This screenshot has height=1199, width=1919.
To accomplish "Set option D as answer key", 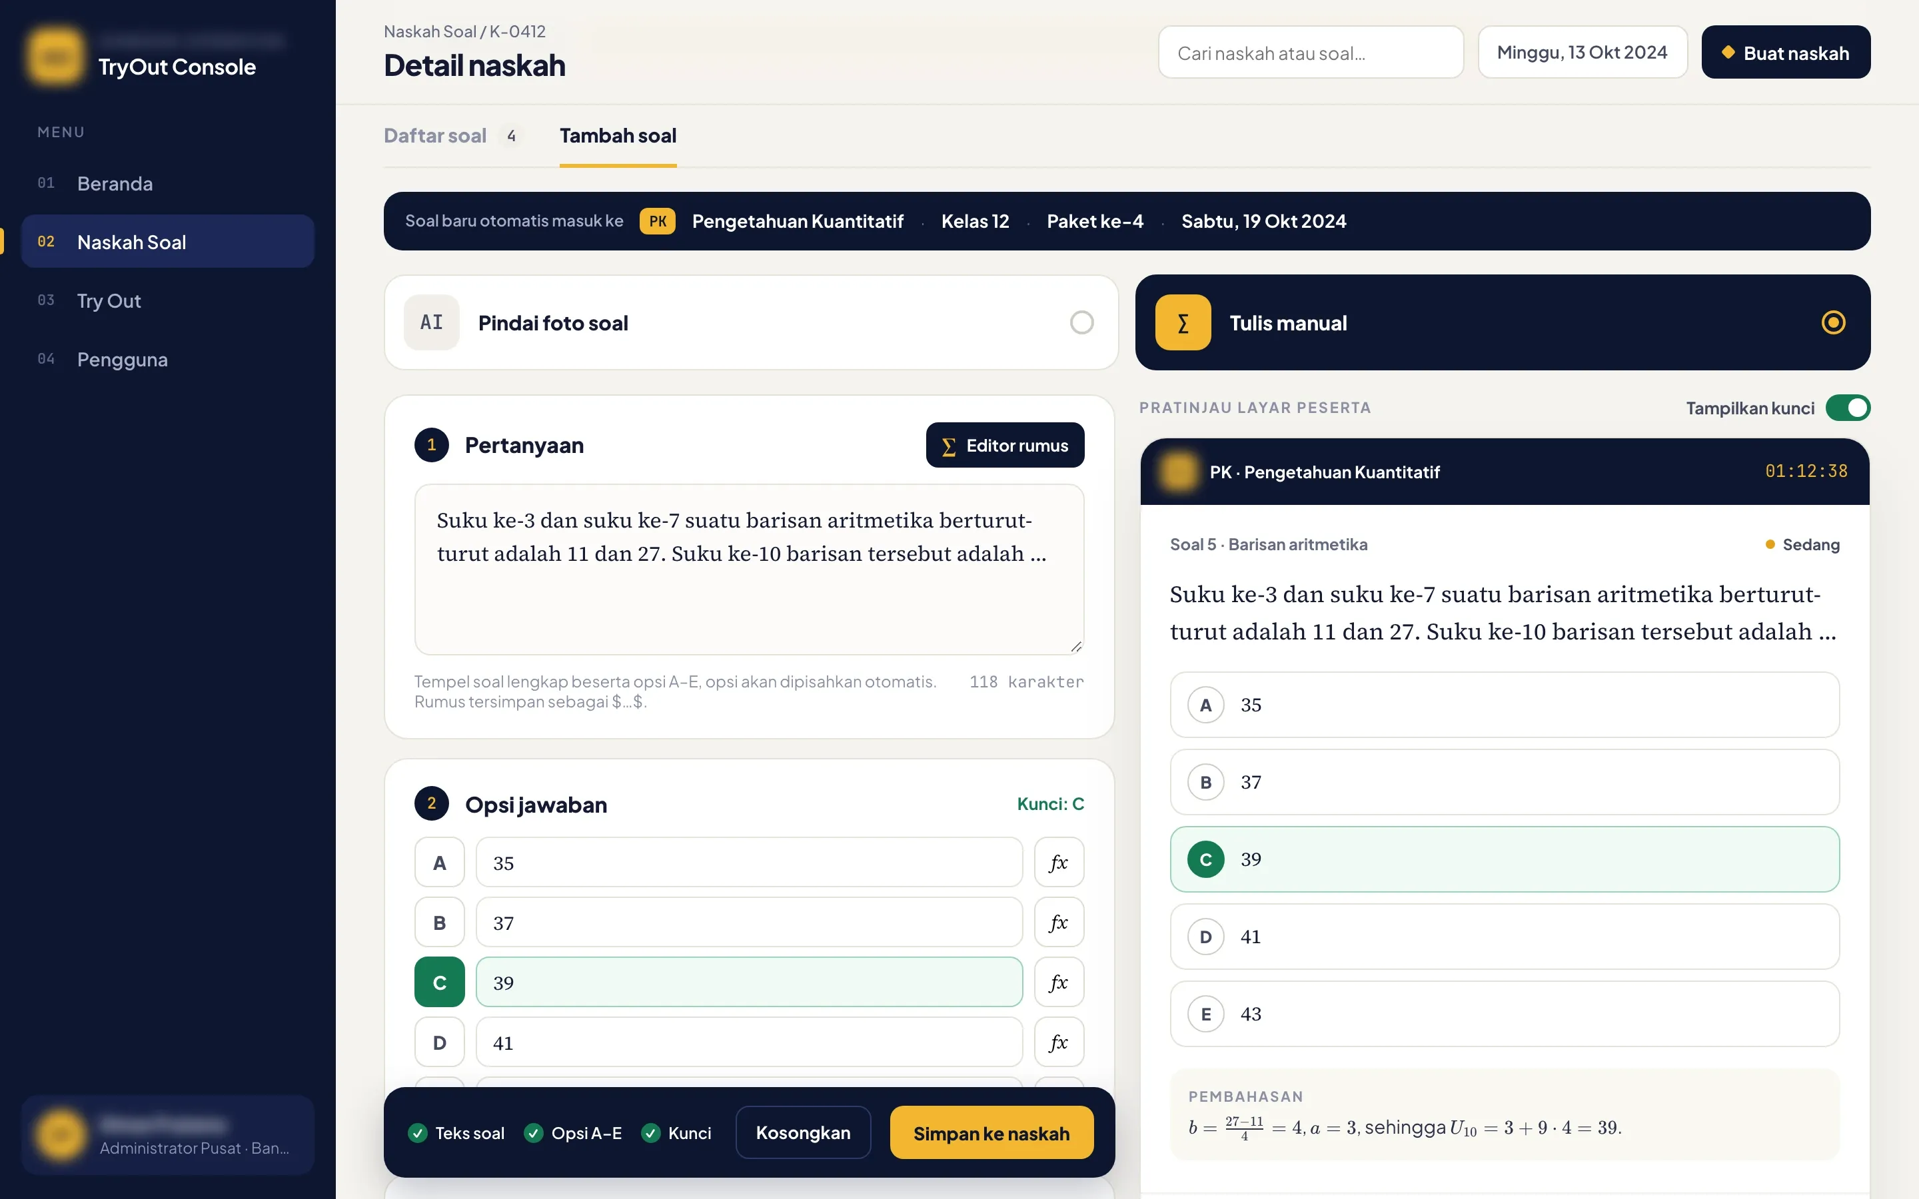I will (439, 1042).
